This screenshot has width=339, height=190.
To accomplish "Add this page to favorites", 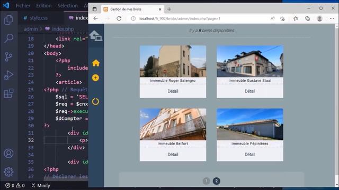I will click(x=282, y=18).
